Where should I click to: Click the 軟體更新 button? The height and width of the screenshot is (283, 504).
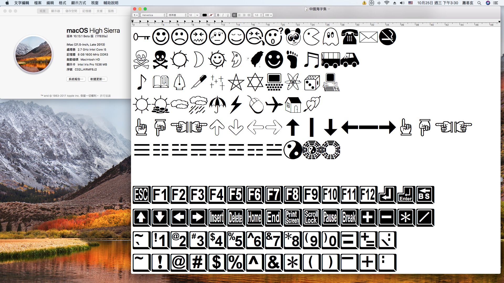[98, 79]
